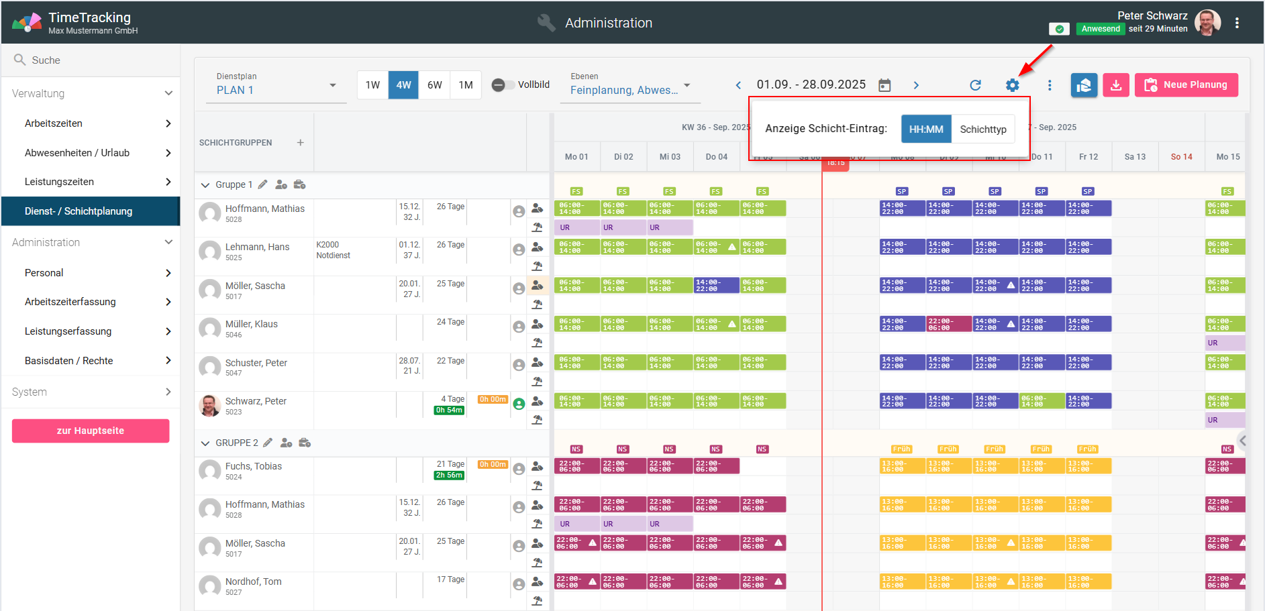Click the settings gear icon in the toolbar
1265x611 pixels.
tap(1012, 85)
